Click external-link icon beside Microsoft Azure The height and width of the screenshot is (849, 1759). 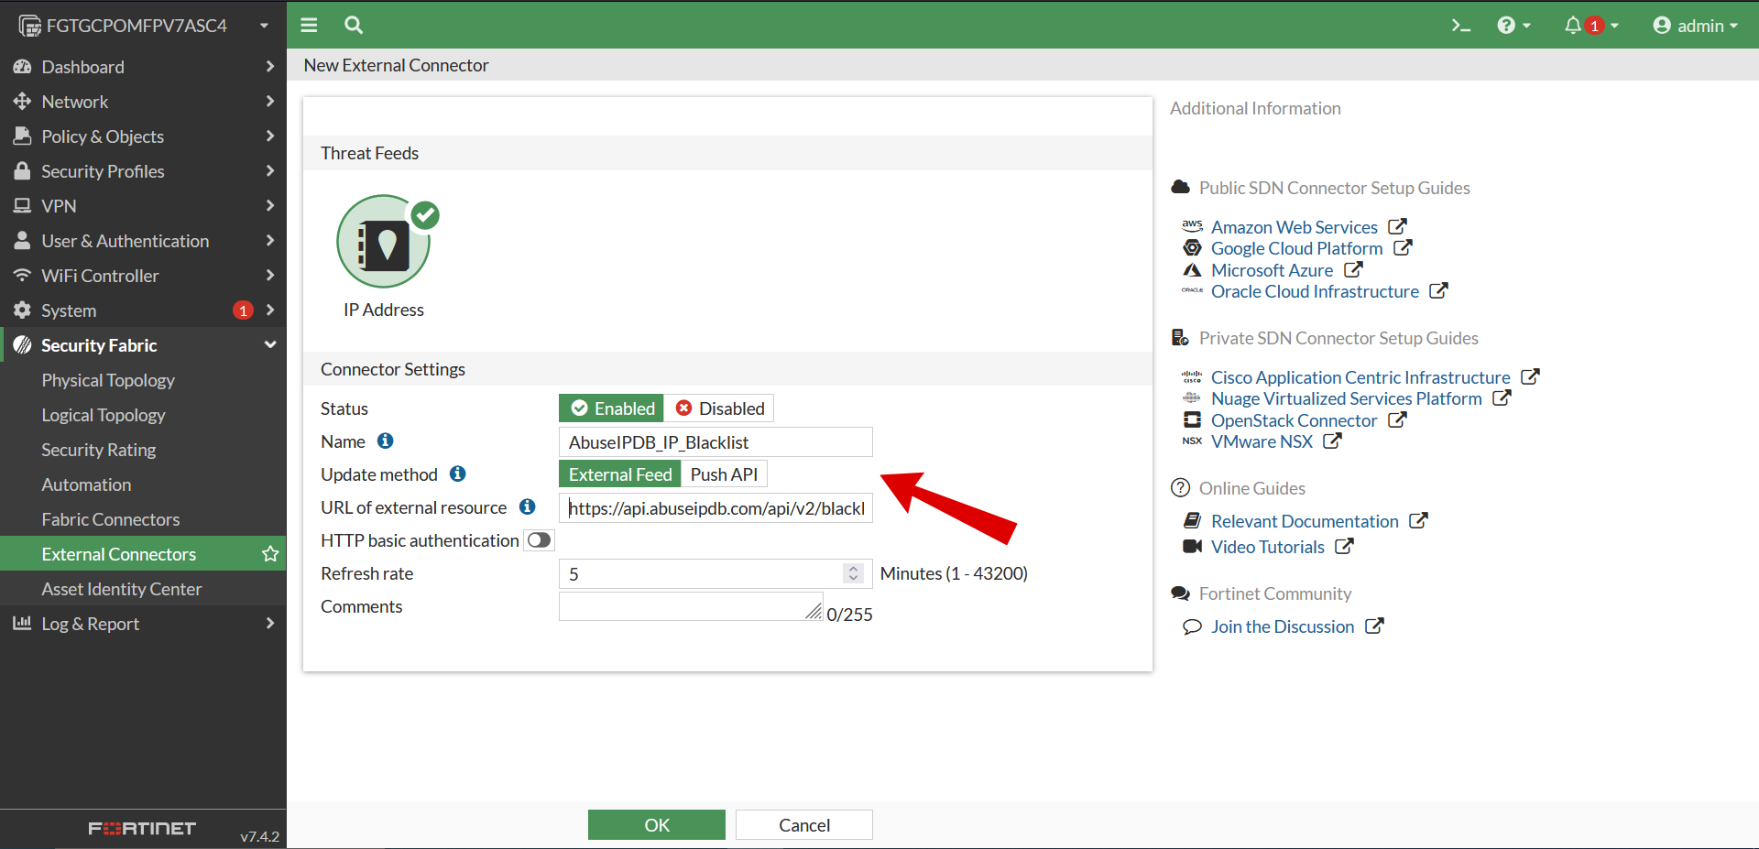pos(1353,269)
